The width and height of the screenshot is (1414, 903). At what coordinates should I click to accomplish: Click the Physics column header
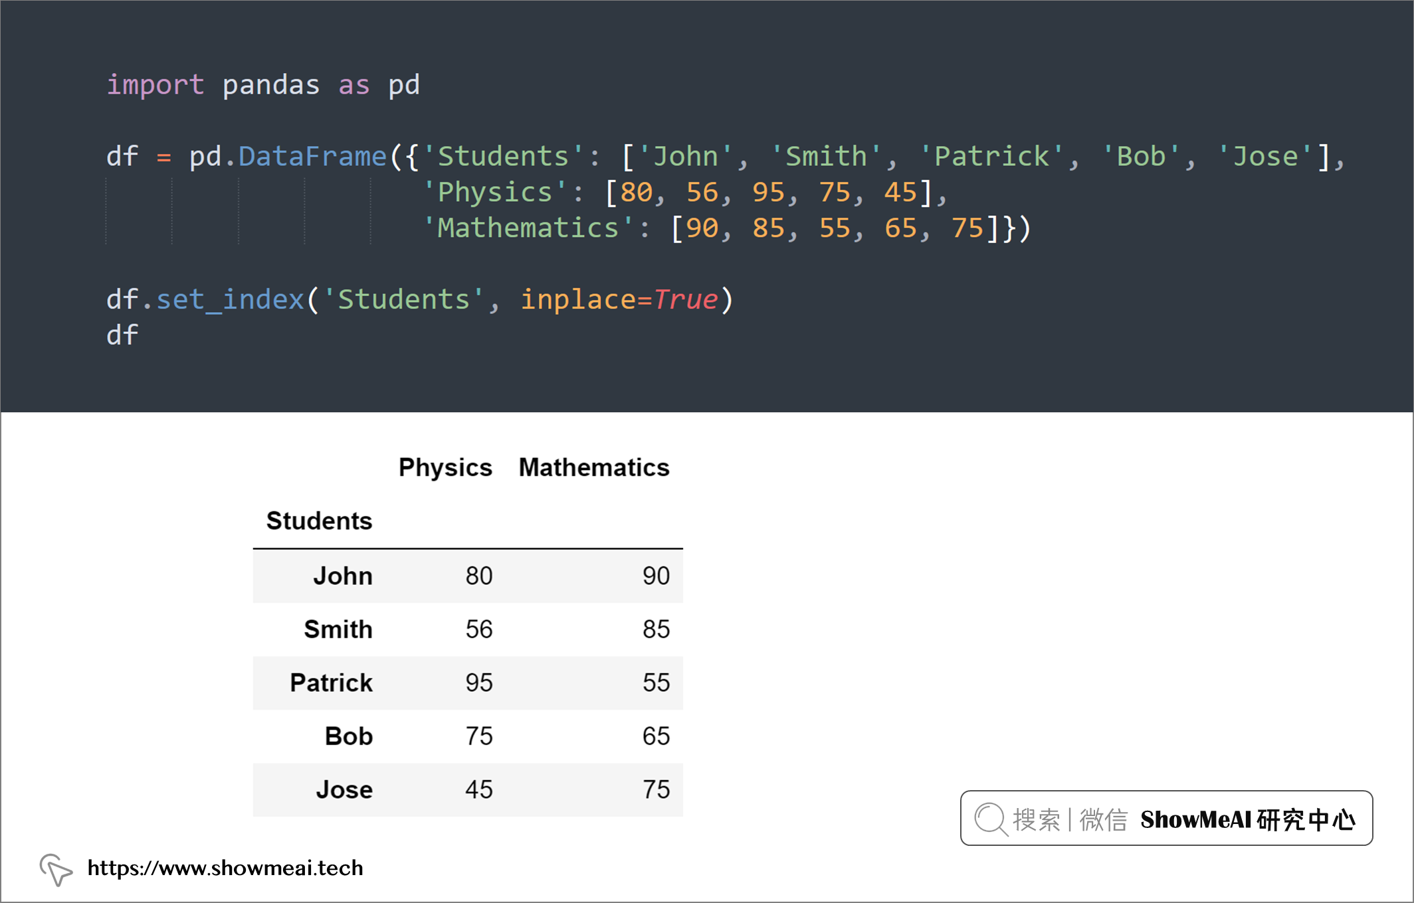pyautogui.click(x=445, y=468)
